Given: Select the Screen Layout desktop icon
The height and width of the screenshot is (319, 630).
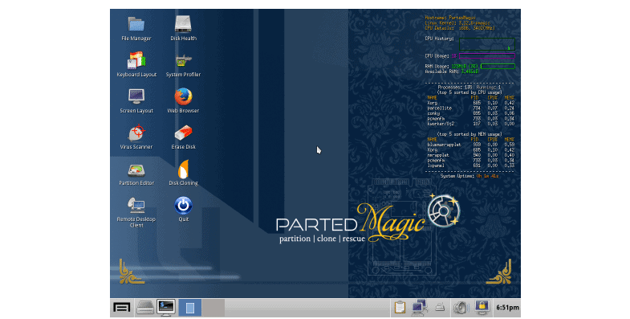Looking at the screenshot, I should [x=136, y=100].
